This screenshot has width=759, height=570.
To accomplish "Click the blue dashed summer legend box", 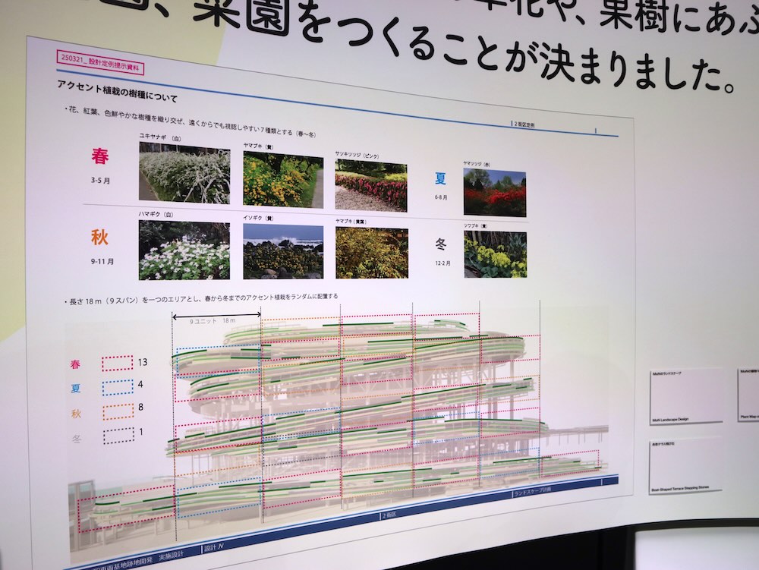I will (x=116, y=388).
